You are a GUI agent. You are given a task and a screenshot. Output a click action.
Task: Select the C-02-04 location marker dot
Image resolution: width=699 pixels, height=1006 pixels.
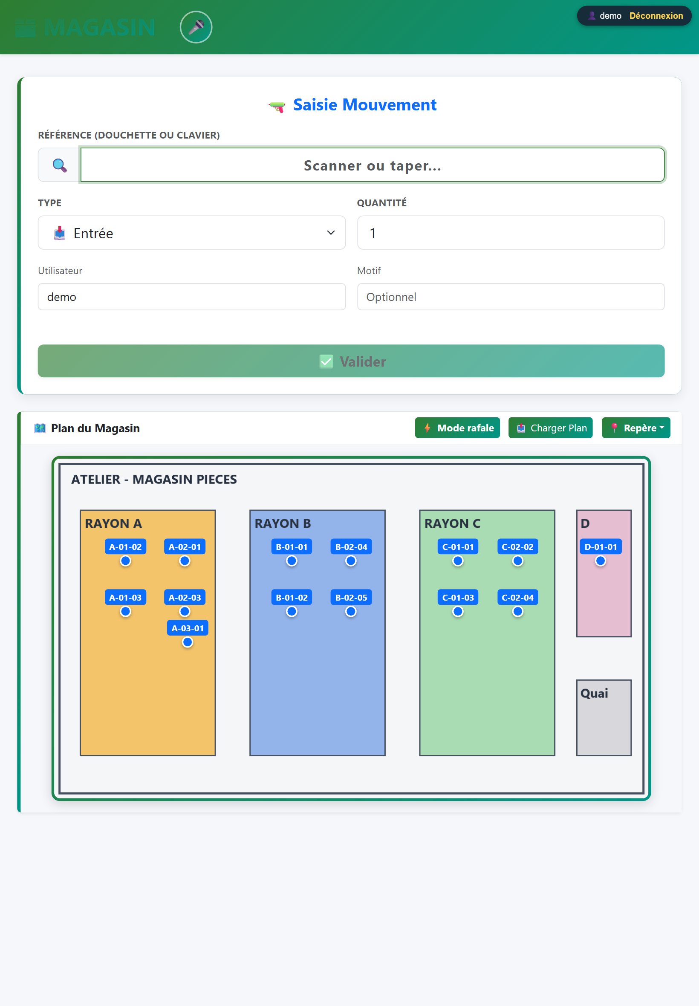pos(518,611)
